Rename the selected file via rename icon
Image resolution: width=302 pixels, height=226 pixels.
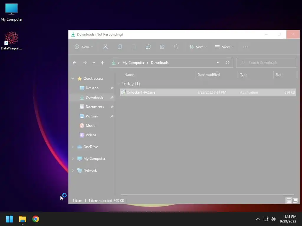148,47
